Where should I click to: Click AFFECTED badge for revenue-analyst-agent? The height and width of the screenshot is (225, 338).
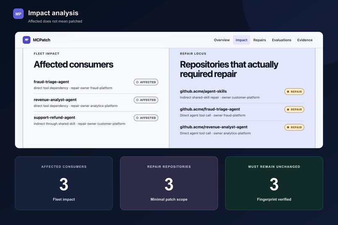[146, 100]
